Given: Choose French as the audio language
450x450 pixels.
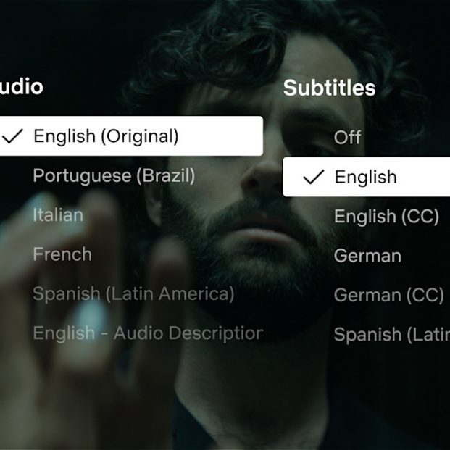Looking at the screenshot, I should click(x=62, y=254).
